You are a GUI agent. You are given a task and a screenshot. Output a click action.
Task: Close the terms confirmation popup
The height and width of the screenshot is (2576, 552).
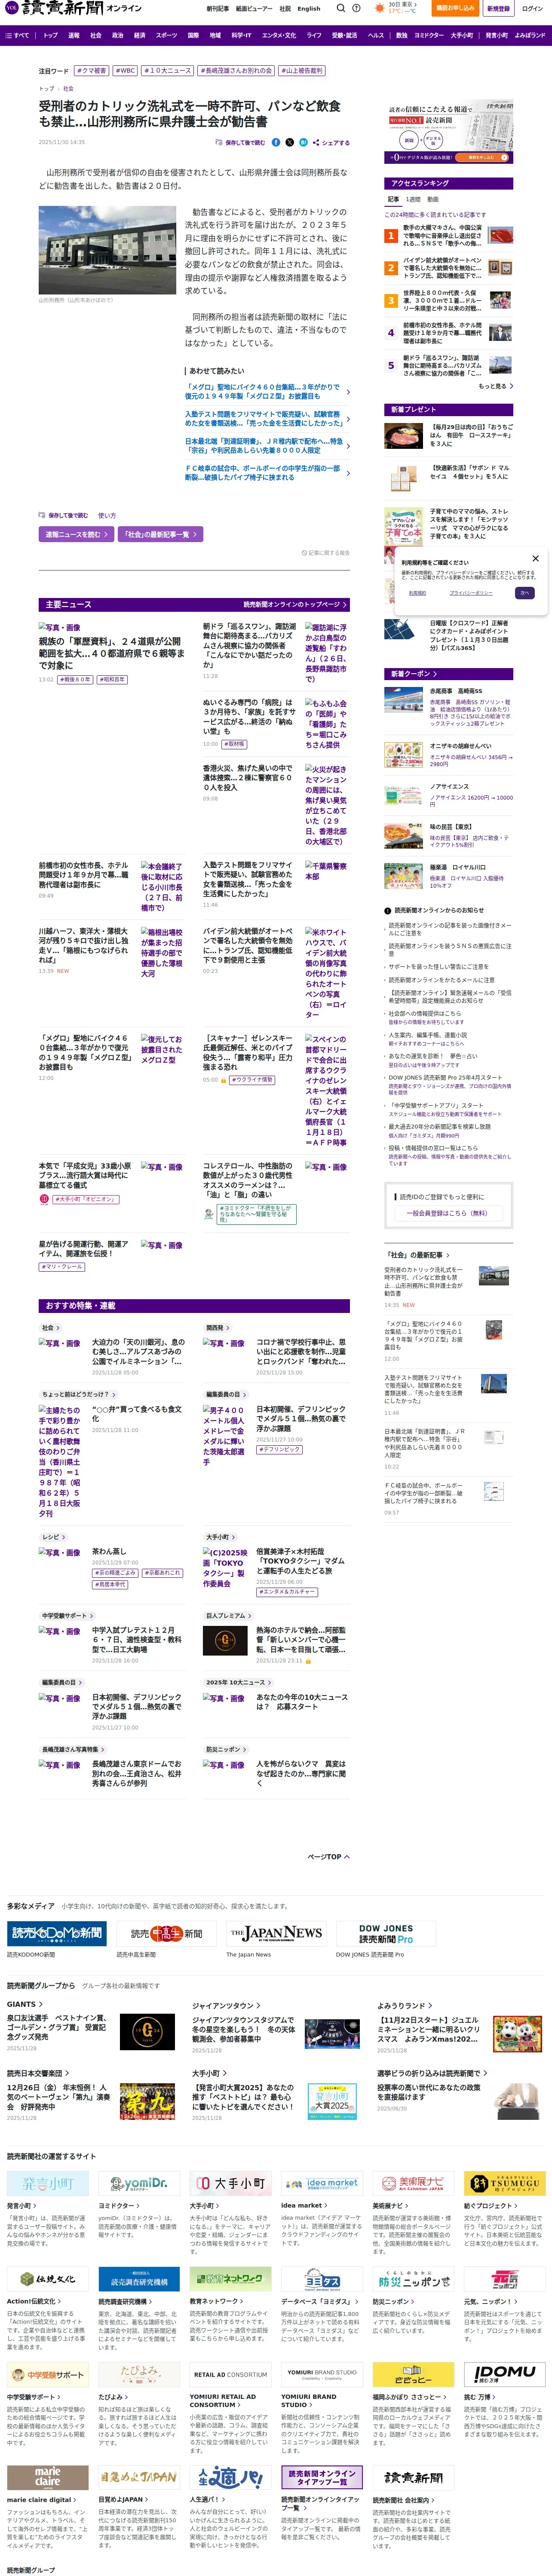coord(535,558)
